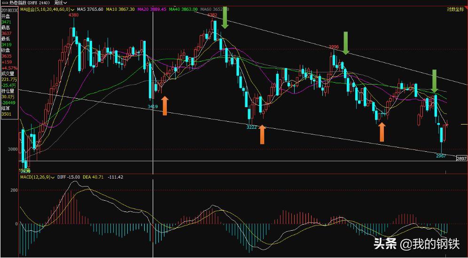Click the gray MA60 legend label
Viewport: 468px width, 258px height.
212,9
